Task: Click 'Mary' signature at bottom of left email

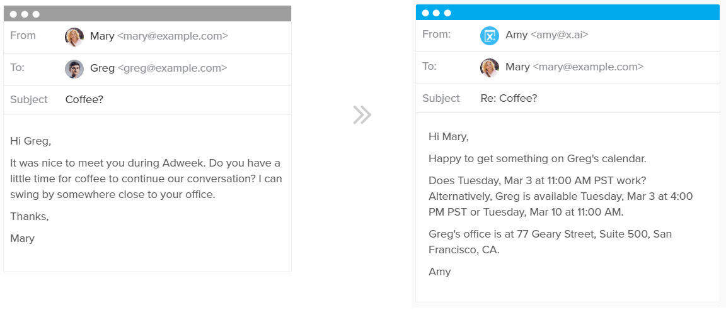Action: tap(22, 239)
